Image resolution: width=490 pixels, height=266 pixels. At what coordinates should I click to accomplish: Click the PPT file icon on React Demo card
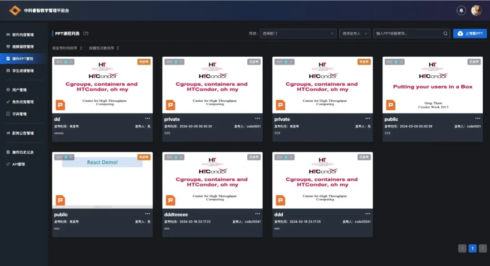60,200
